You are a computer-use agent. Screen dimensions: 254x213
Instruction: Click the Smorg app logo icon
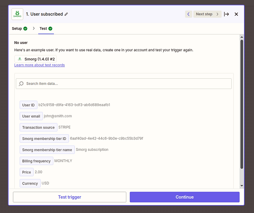click(18, 14)
